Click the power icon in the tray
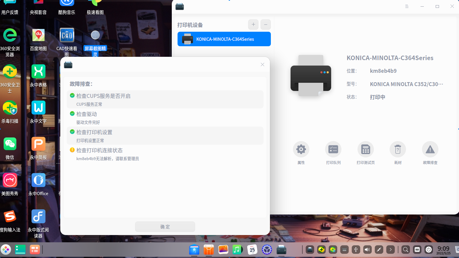 pyautogui.click(x=429, y=250)
